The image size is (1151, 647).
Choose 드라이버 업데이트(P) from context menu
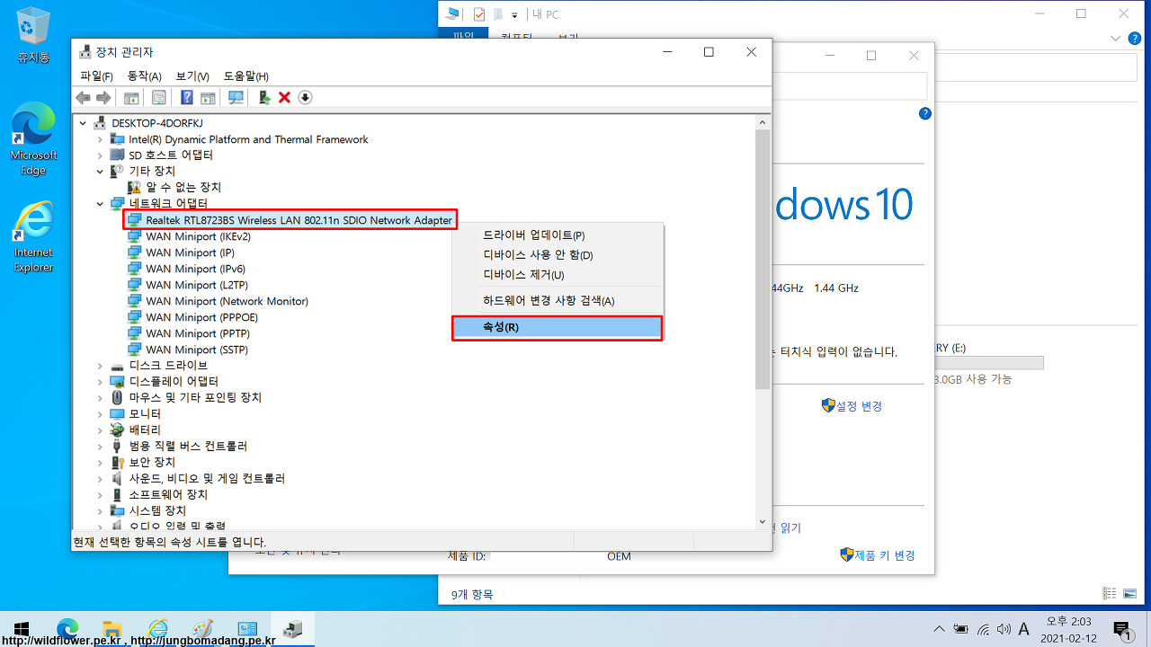[557, 235]
